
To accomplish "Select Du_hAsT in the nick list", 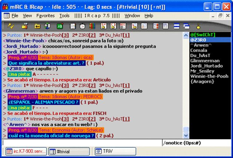I will coord(210,56).
